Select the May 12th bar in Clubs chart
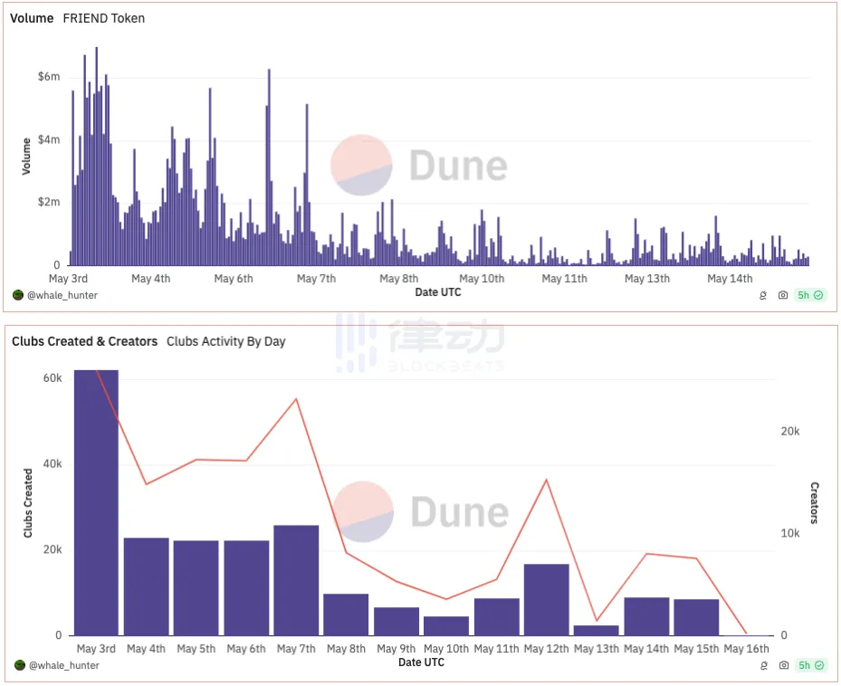This screenshot has width=841, height=686. tap(546, 599)
